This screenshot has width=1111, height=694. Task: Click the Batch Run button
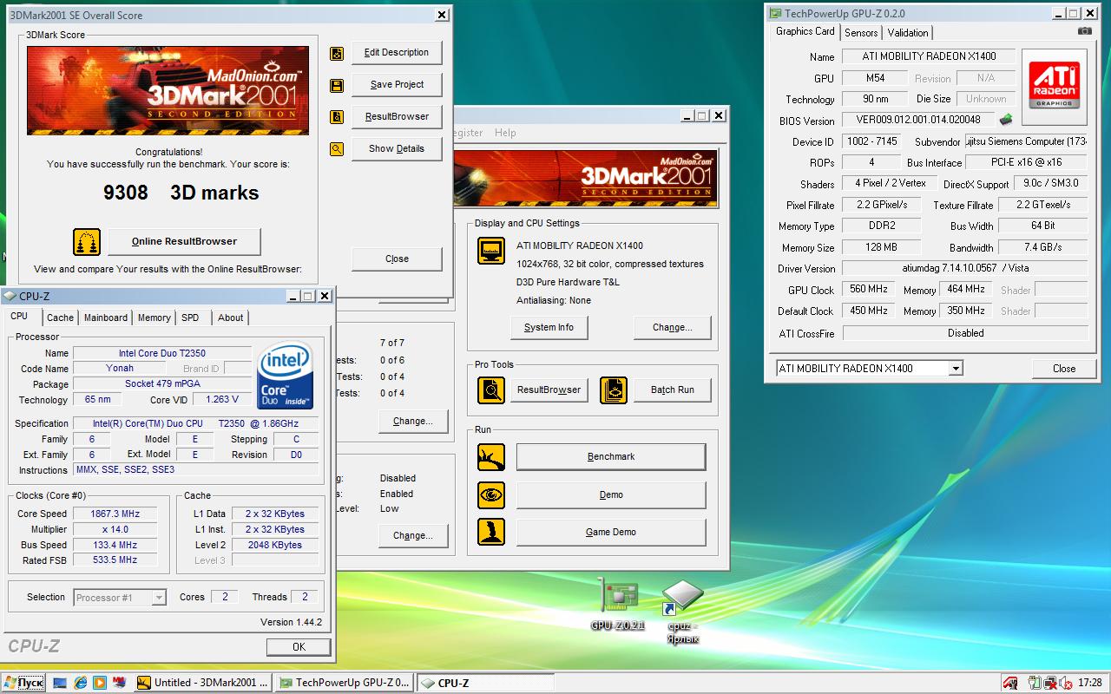click(x=673, y=390)
